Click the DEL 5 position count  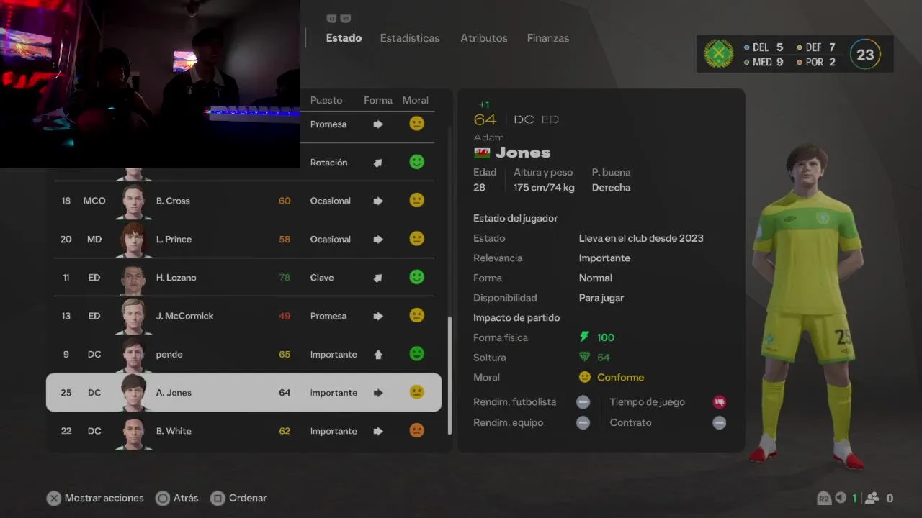pyautogui.click(x=764, y=47)
